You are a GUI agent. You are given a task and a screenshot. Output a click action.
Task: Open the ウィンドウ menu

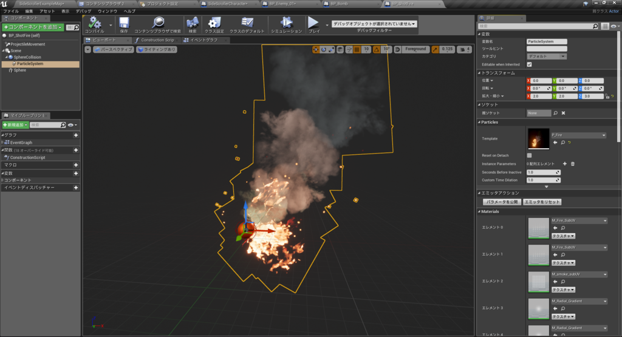[108, 11]
